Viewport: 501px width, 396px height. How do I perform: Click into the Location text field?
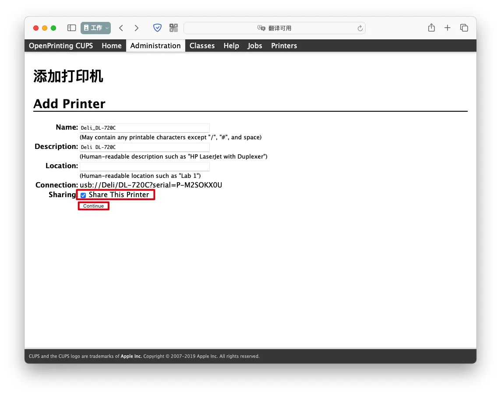click(145, 166)
